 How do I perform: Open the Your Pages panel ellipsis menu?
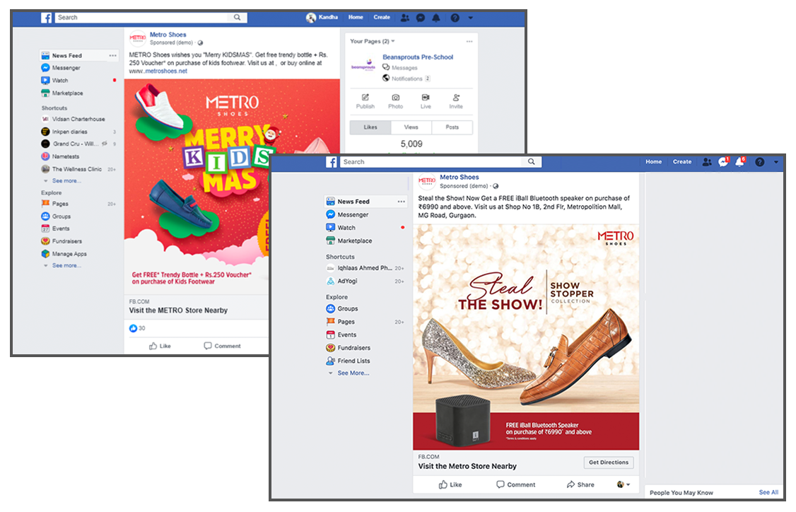coord(469,41)
